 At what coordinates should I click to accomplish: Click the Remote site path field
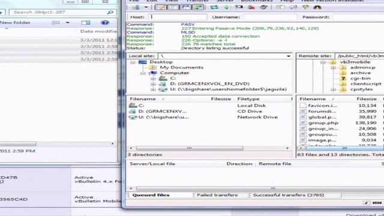pos(359,56)
